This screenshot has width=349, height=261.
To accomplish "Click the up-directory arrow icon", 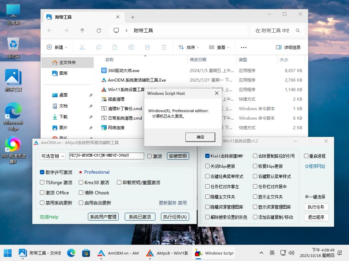I will click(x=82, y=31).
